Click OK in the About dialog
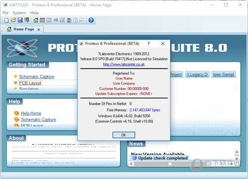The height and width of the screenshot is (179, 248). 124,135
